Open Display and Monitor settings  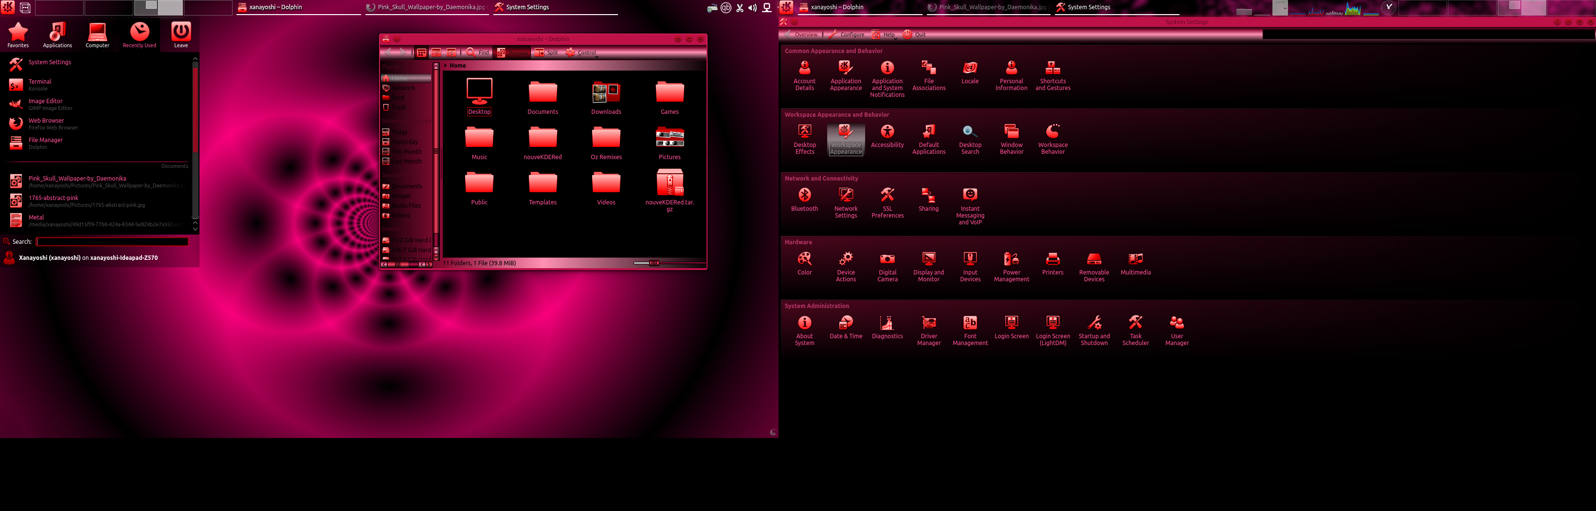click(929, 267)
